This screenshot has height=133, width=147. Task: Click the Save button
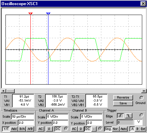(x=123, y=103)
